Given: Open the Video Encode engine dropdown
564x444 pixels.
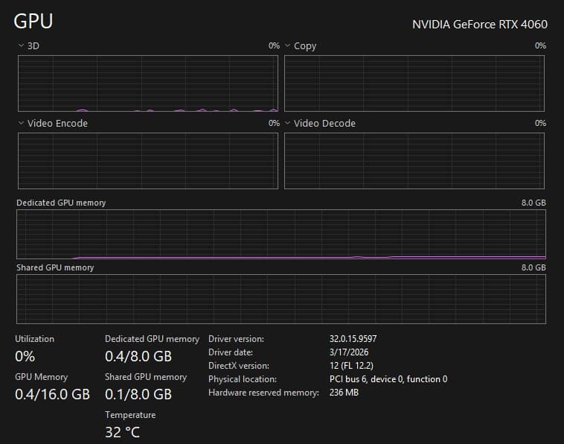Looking at the screenshot, I should [21, 123].
